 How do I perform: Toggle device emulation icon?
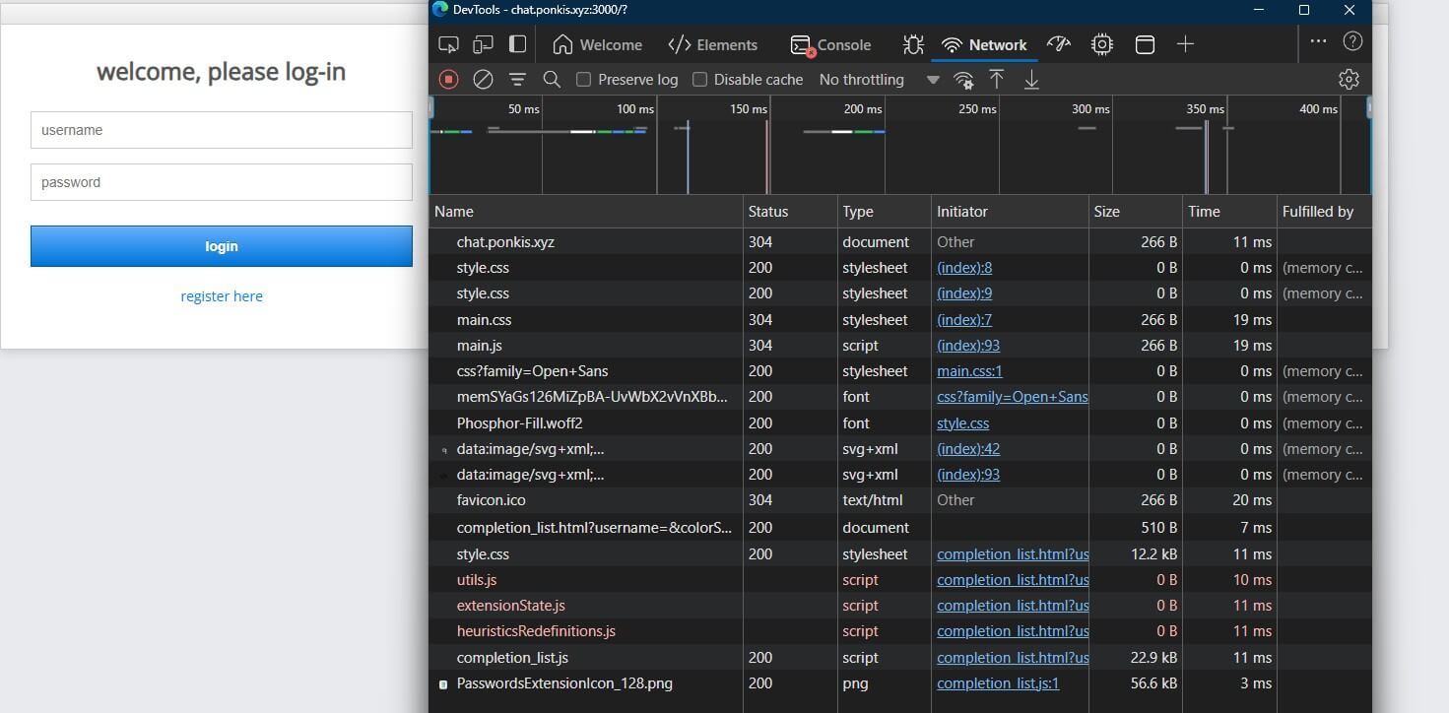pyautogui.click(x=483, y=44)
